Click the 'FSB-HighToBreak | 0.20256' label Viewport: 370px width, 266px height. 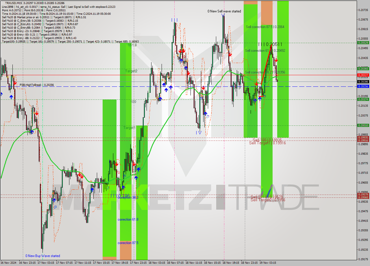tap(37, 85)
